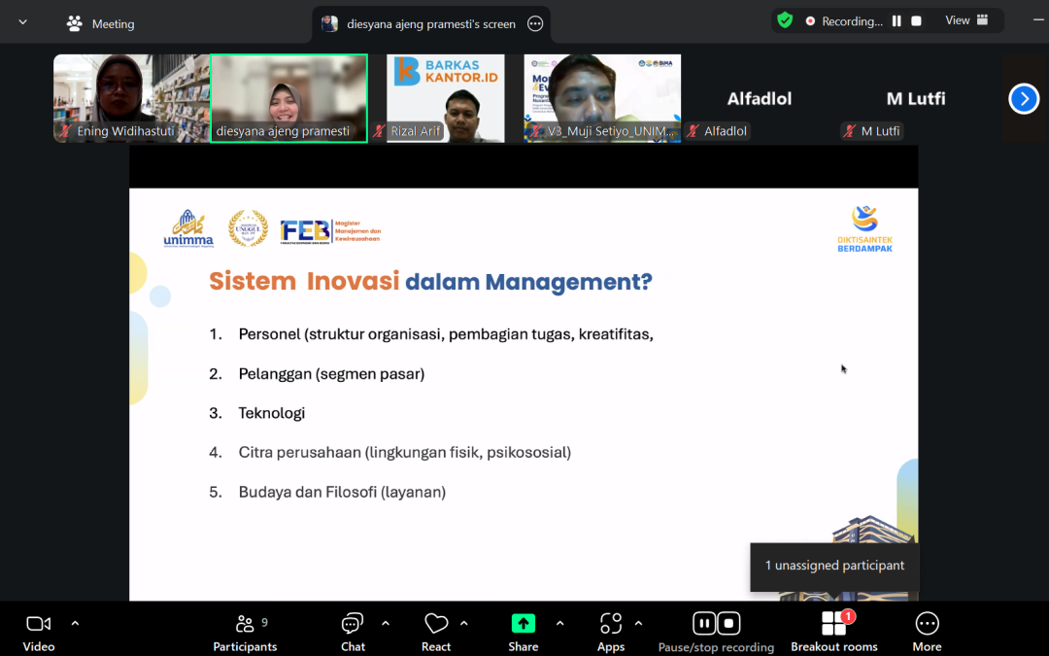Image resolution: width=1049 pixels, height=656 pixels.
Task: Expand the video options caret
Action: click(x=75, y=623)
